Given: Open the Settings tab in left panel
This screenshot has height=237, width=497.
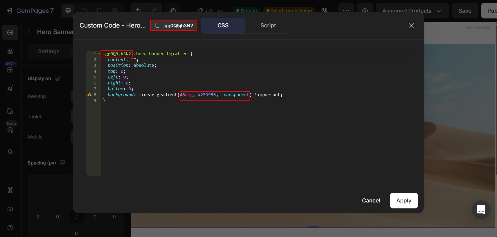Looking at the screenshot, I should [49, 51].
